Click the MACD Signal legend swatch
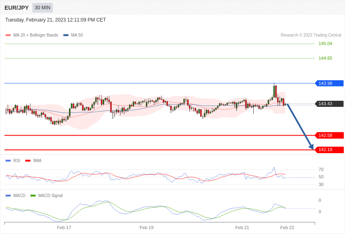Screen dimensions: 345x234 pyautogui.click(x=33, y=195)
